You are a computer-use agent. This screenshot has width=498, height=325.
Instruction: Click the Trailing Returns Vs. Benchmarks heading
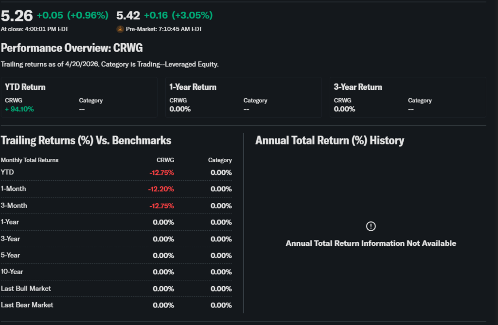coord(86,141)
